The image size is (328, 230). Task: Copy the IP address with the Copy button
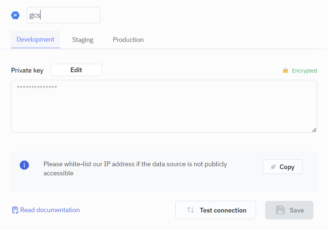point(282,167)
